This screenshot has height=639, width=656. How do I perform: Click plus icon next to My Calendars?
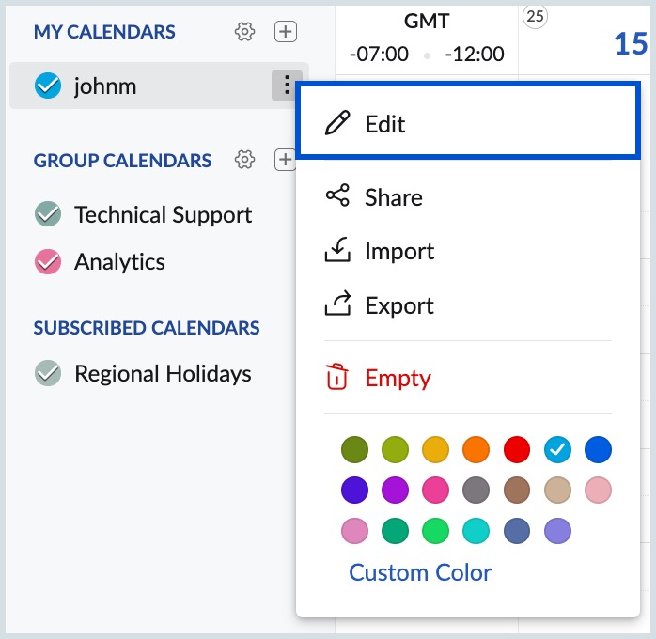(x=285, y=32)
